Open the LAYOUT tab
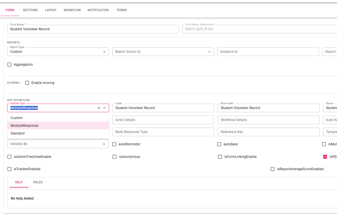This screenshot has width=337, height=221. (x=51, y=10)
